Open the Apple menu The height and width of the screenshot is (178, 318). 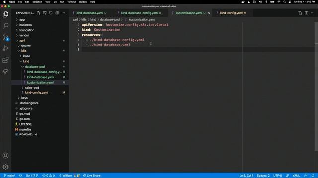coord(4,2)
